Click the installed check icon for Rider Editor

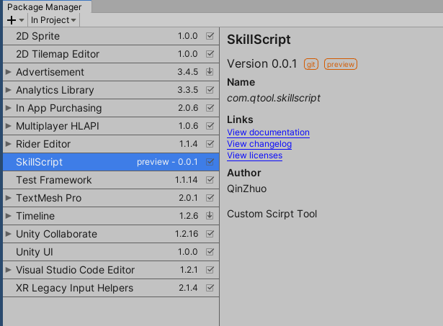coord(210,144)
